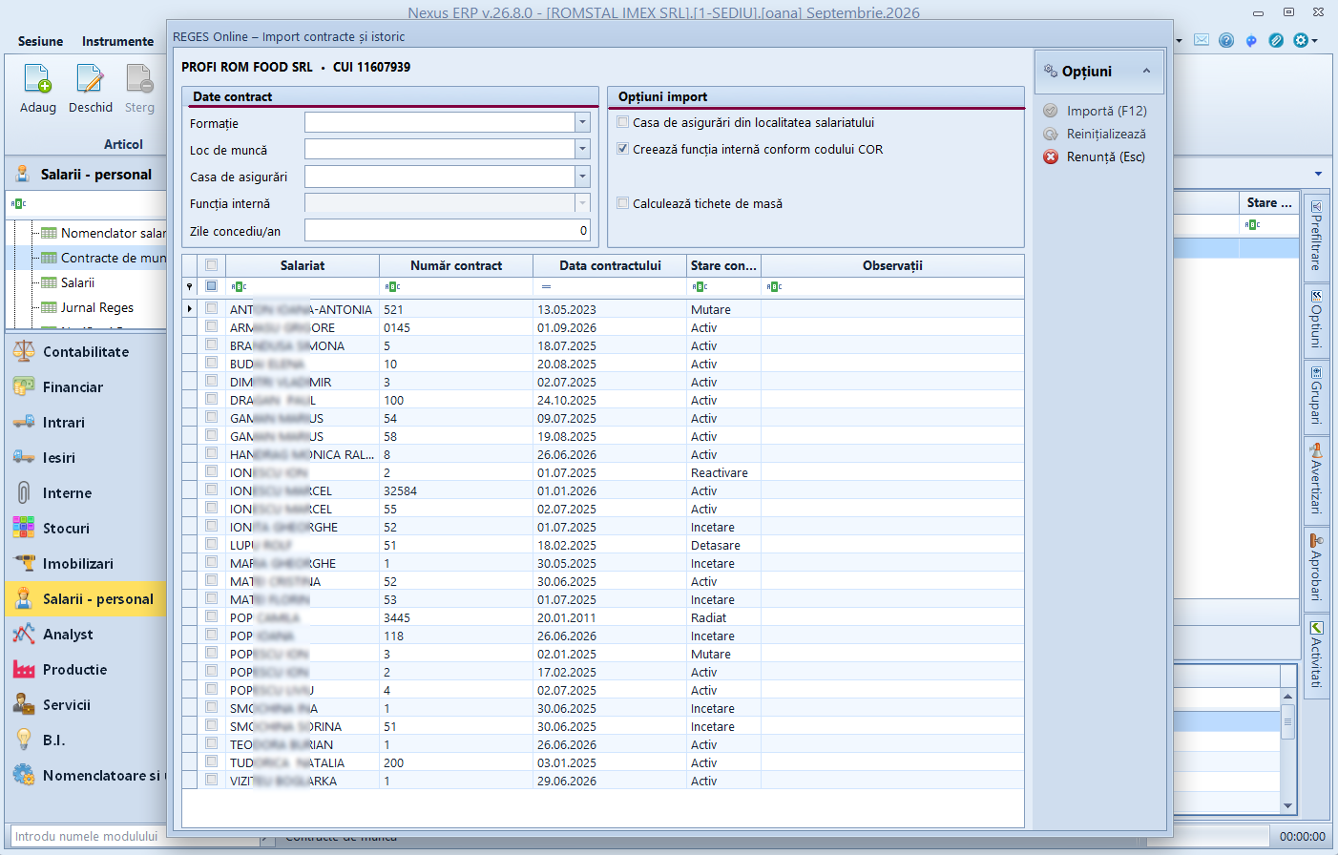
Task: Open the Intrari truck icon
Action: pos(24,422)
